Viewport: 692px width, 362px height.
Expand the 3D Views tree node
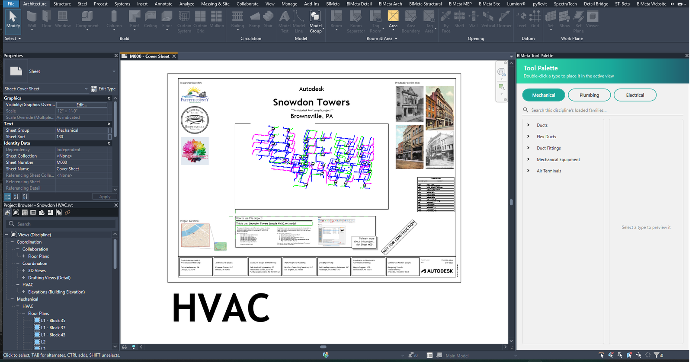(24, 270)
